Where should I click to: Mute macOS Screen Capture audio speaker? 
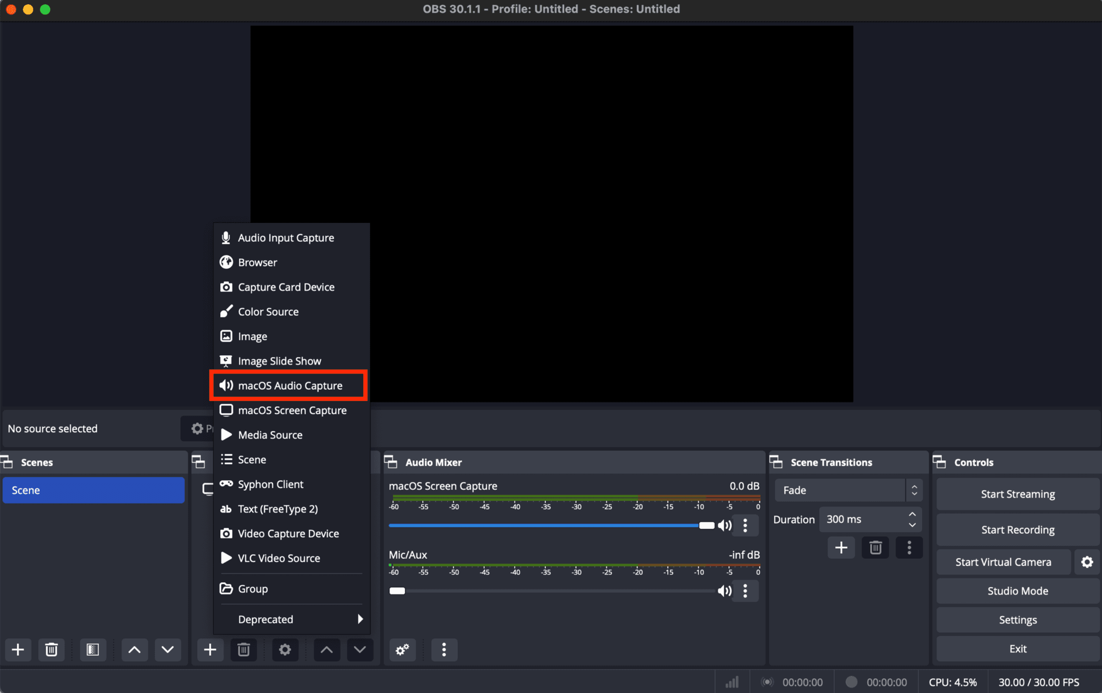(x=725, y=526)
